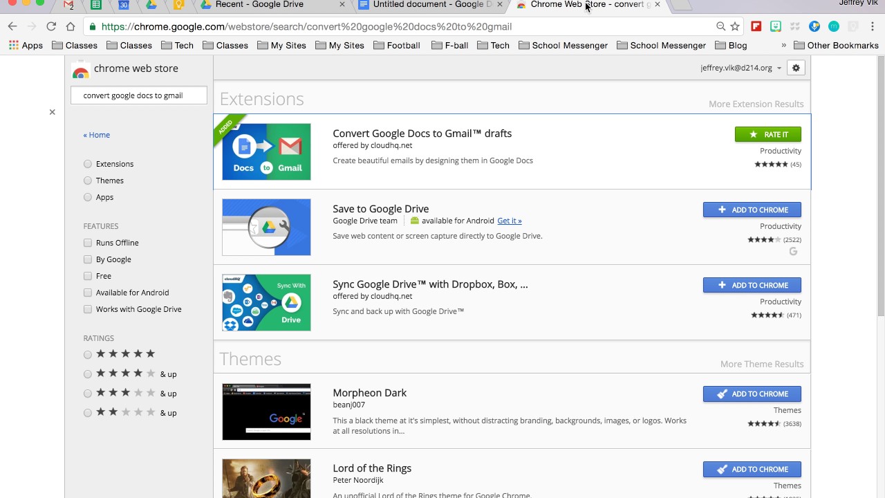Add 'Lord of the Rings' theme to Chrome
This screenshot has width=885, height=498.
(x=752, y=469)
